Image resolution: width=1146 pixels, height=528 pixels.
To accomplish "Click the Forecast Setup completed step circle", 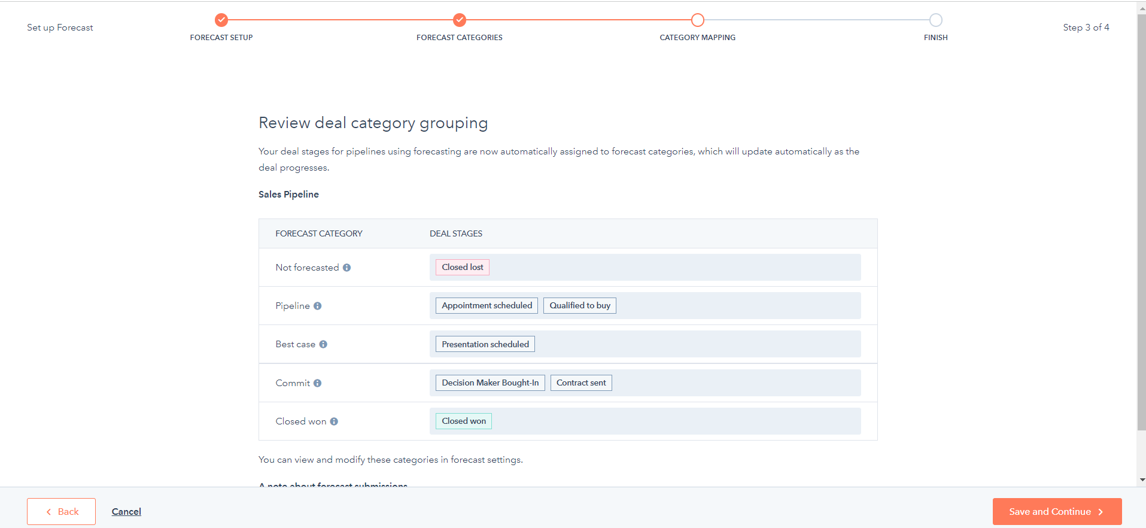I will tap(221, 20).
